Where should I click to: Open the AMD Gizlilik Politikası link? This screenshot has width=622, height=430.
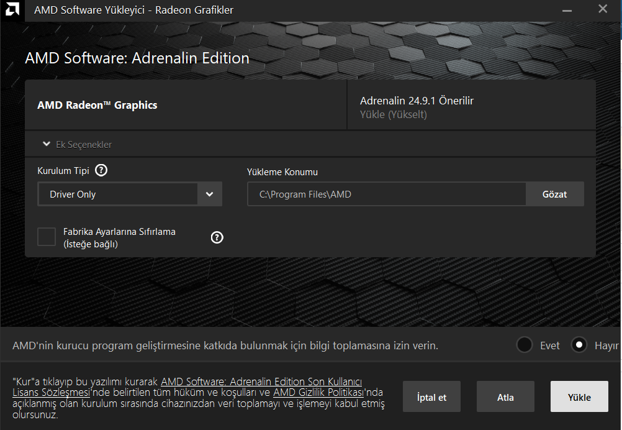pos(318,393)
